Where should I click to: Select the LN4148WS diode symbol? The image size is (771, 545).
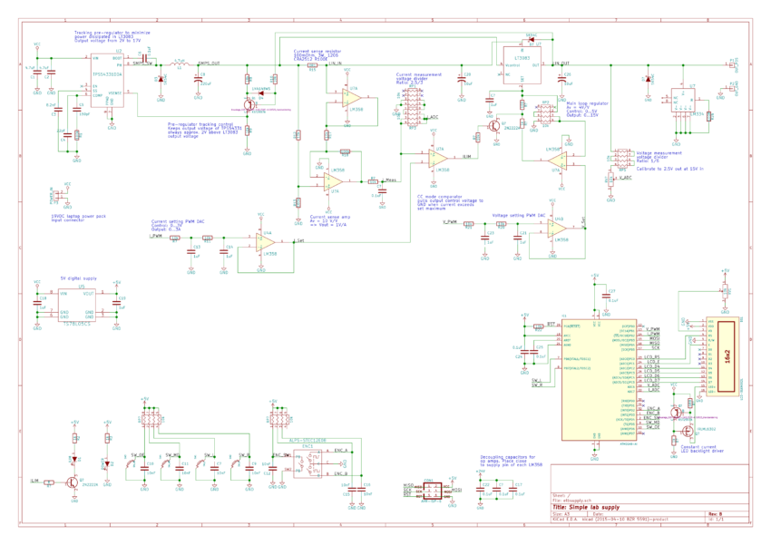pyautogui.click(x=261, y=92)
